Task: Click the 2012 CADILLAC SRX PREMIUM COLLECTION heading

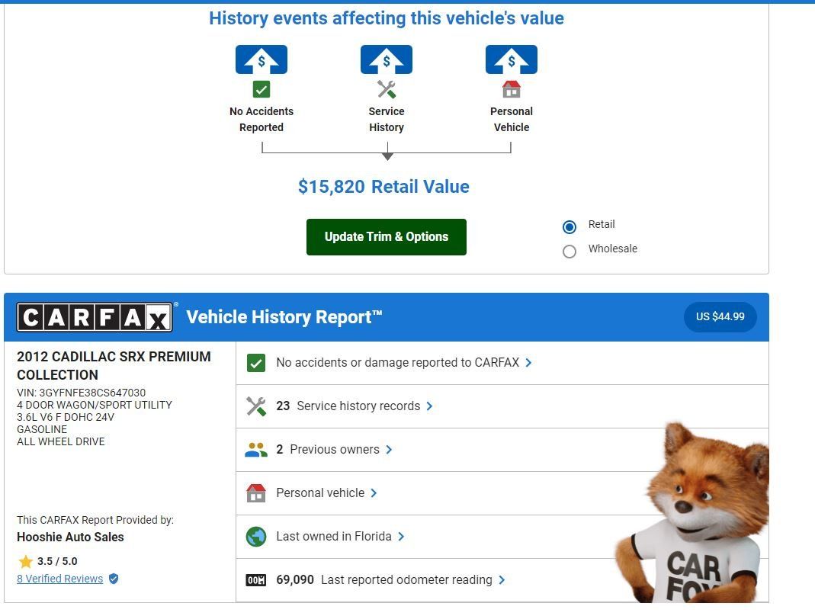Action: (x=114, y=366)
